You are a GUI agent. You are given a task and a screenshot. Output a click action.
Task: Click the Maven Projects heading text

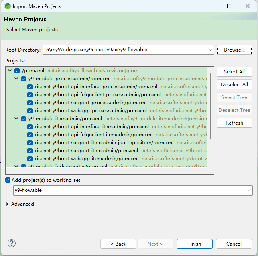[25, 19]
